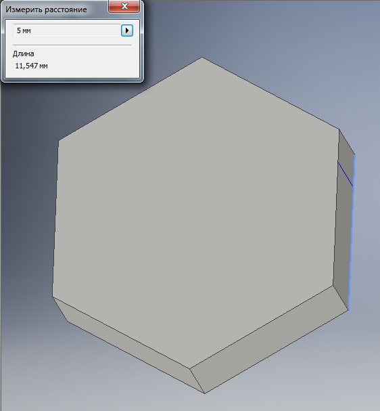
Task: Click the bottommost vertex of the model
Action: pos(205,393)
